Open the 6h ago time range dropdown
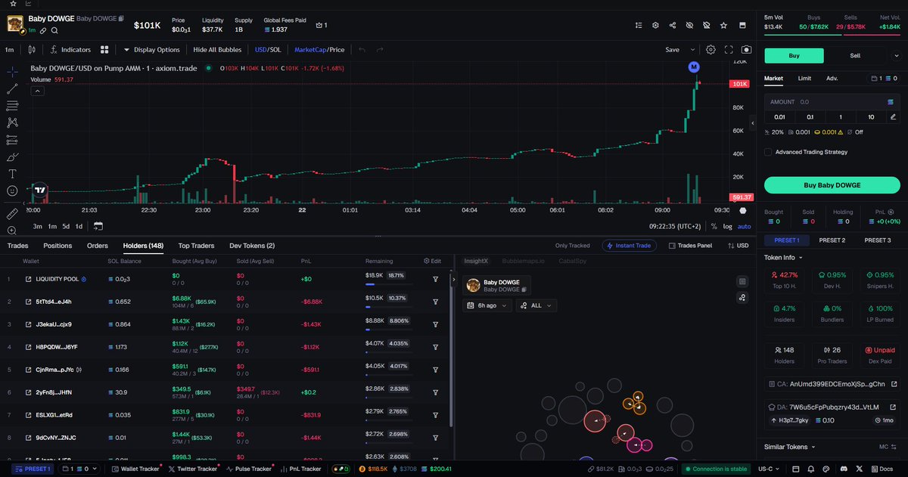Image resolution: width=908 pixels, height=477 pixels. click(x=487, y=305)
